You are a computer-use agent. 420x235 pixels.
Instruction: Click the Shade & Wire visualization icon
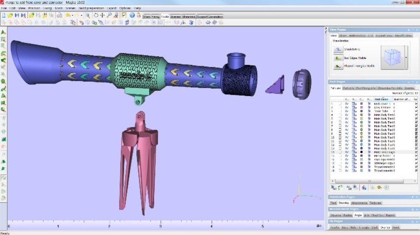(x=338, y=50)
